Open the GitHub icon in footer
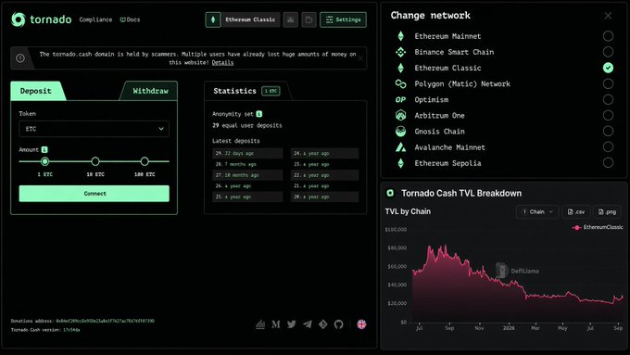This screenshot has height=355, width=630. (339, 324)
